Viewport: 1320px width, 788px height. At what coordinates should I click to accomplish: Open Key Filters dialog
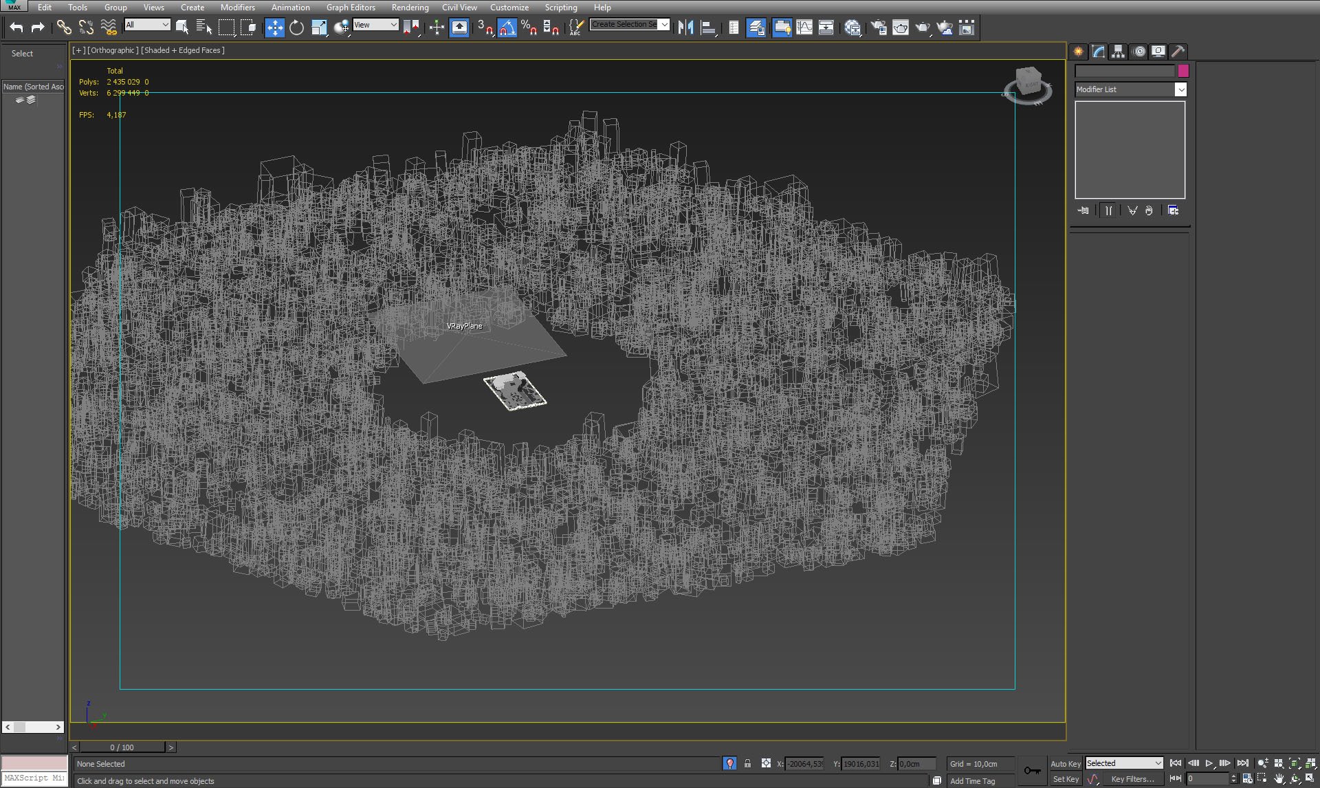1132,779
